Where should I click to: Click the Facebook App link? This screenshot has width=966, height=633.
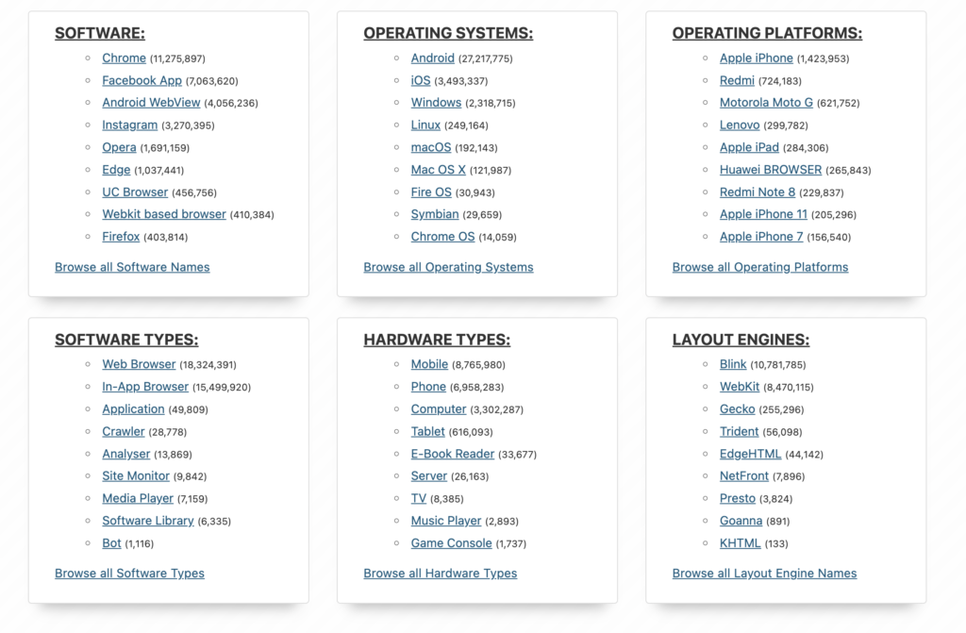(142, 80)
